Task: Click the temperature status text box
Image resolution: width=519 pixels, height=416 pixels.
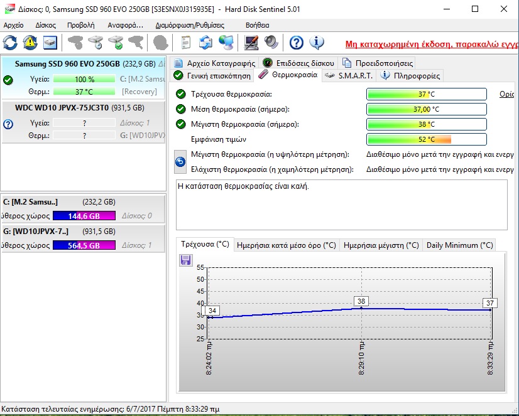Action: tap(342, 205)
